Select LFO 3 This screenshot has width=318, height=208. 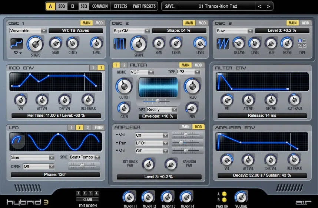pos(87,127)
